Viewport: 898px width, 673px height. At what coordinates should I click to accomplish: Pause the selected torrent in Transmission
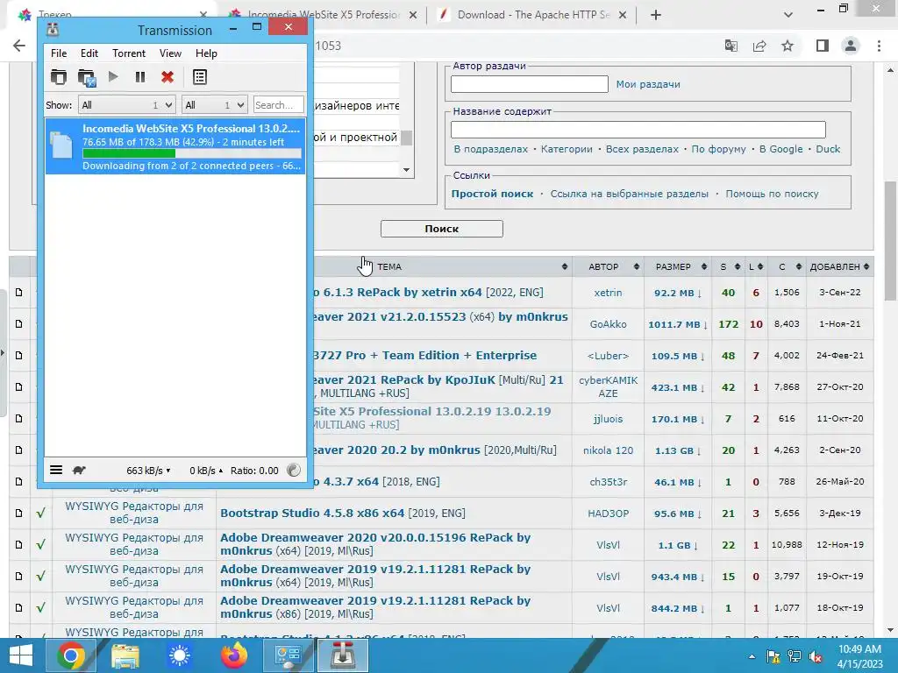click(139, 77)
